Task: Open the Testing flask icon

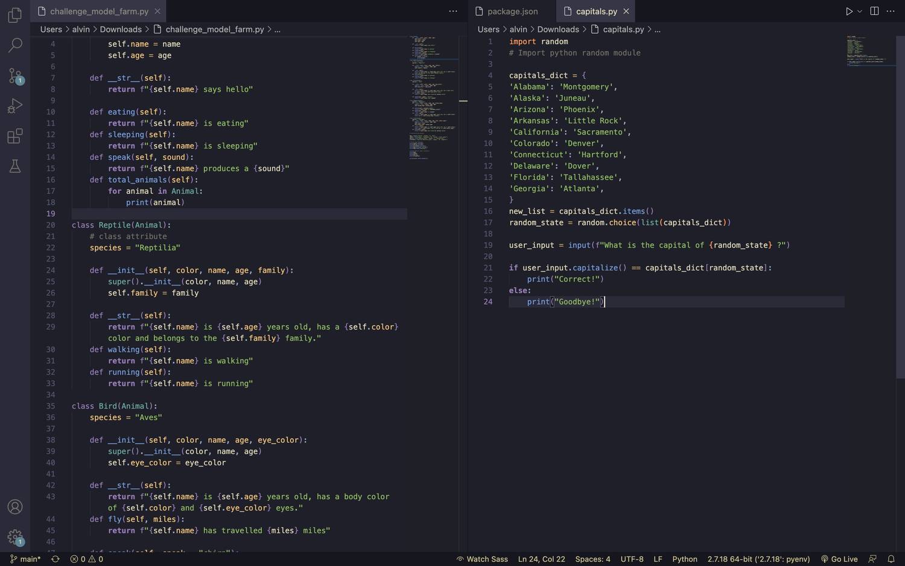Action: pos(15,167)
